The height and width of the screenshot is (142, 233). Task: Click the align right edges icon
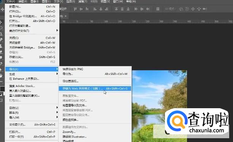click(106, 9)
